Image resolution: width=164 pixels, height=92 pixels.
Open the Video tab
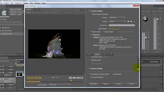tap(97, 54)
